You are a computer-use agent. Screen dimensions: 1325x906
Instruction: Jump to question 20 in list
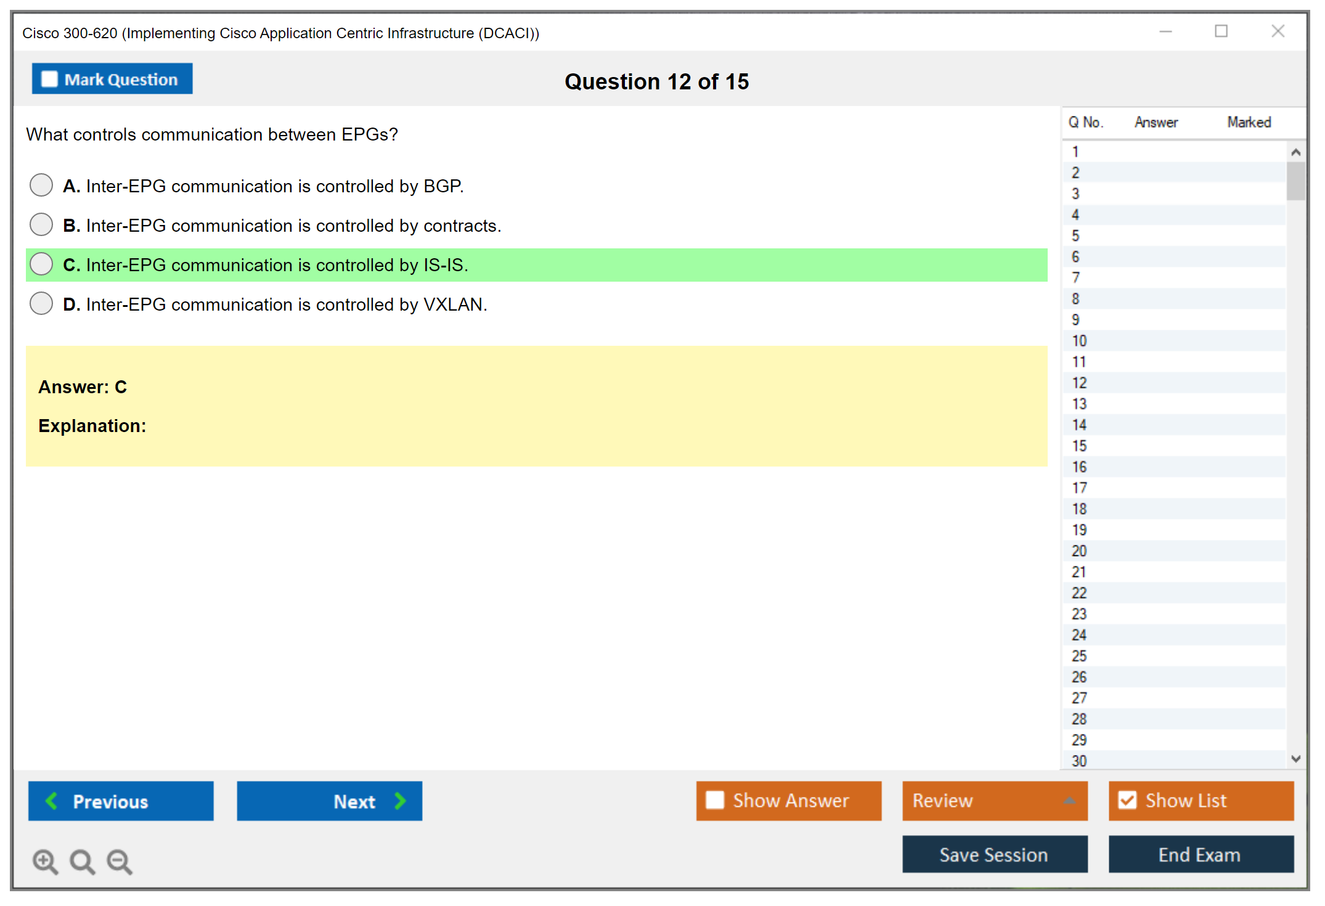pos(1079,551)
